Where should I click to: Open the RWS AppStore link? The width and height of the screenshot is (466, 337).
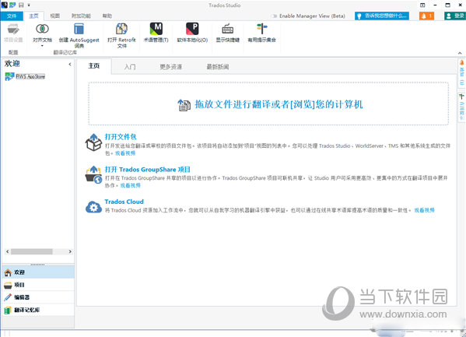point(30,76)
